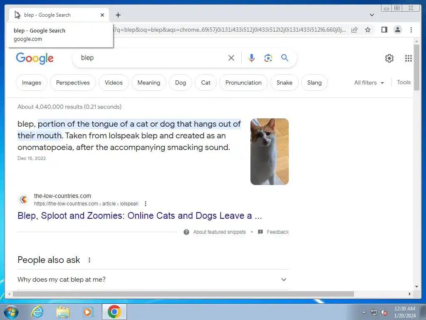426x320 pixels.
Task: Search by image with camera lens icon
Action: pos(268,58)
